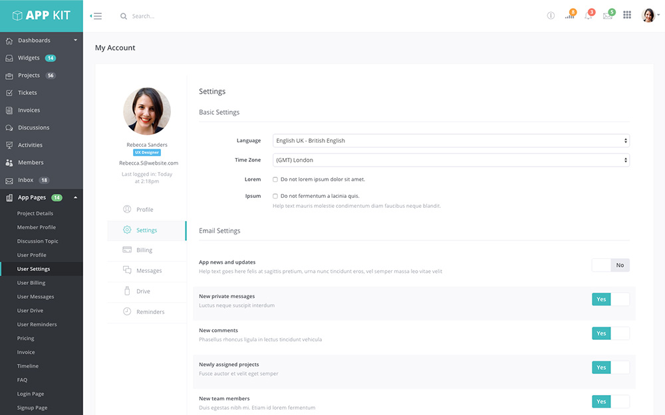Open the Time Zone dropdown

451,160
